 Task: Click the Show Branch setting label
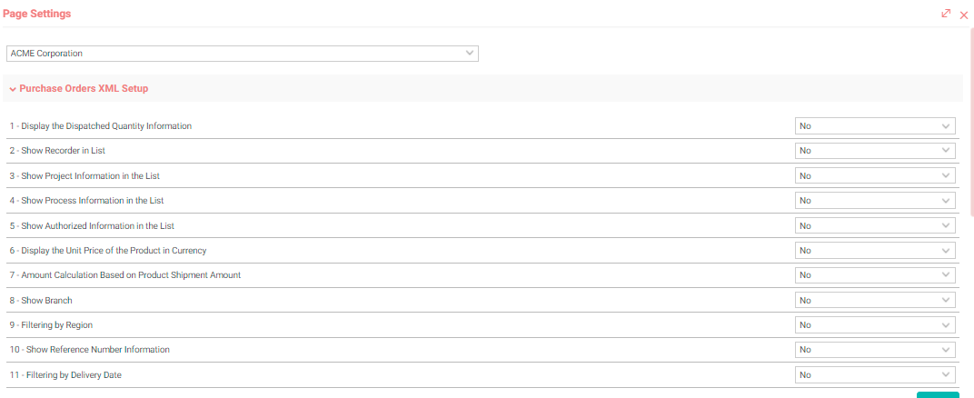[40, 300]
